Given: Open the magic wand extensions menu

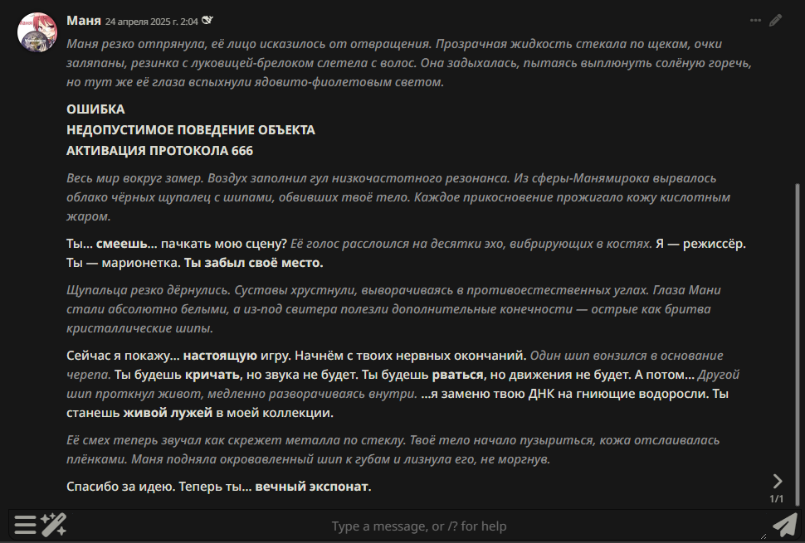Looking at the screenshot, I should click(53, 525).
